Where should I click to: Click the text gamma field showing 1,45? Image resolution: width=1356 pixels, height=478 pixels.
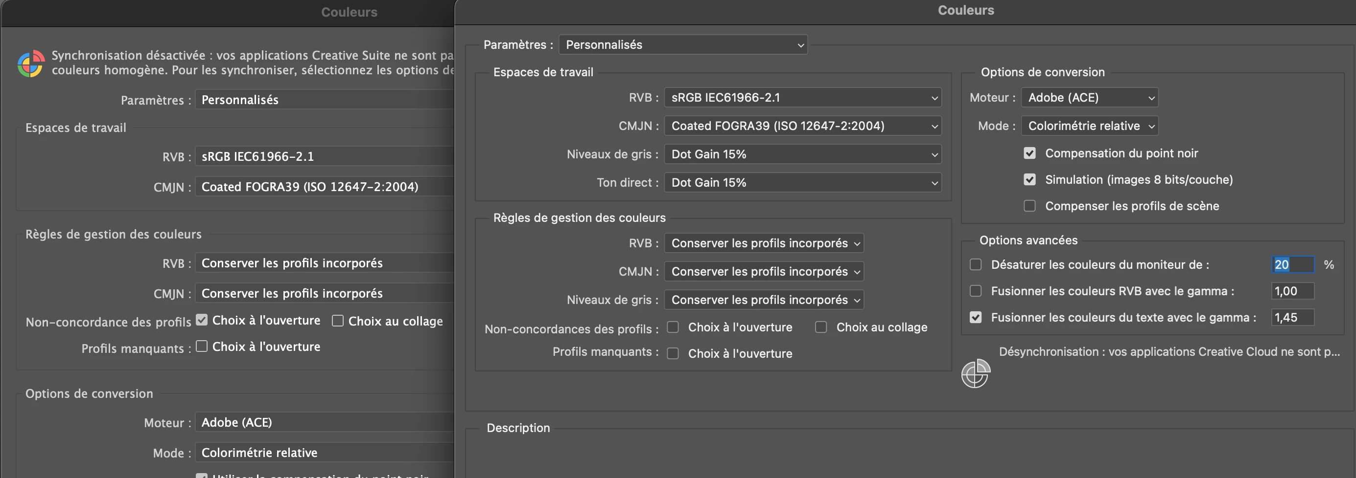(x=1293, y=317)
